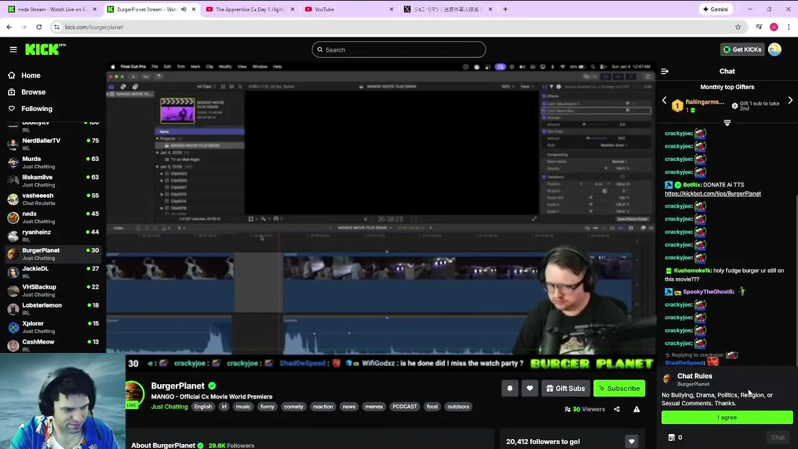Open JackieDL channel in sidebar

tap(53, 272)
